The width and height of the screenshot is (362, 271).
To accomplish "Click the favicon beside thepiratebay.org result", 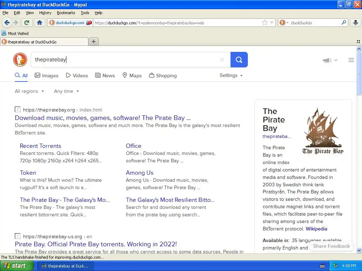I will click(18, 110).
